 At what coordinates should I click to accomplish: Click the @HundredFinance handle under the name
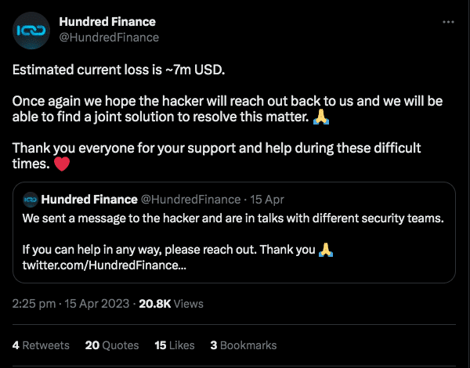(x=109, y=37)
